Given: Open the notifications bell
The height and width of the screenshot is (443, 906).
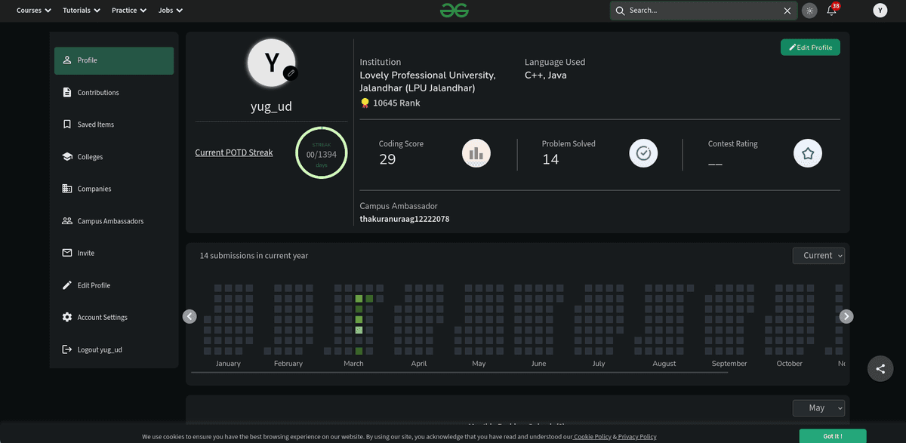Looking at the screenshot, I should pos(831,11).
